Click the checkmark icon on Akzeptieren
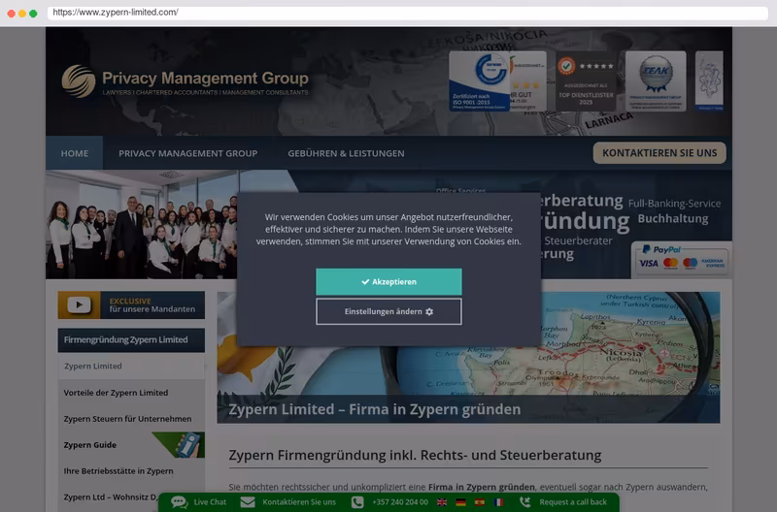This screenshot has width=777, height=512. click(x=365, y=281)
